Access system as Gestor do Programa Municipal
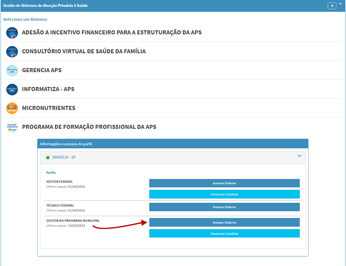The image size is (346, 266). pyautogui.click(x=224, y=222)
